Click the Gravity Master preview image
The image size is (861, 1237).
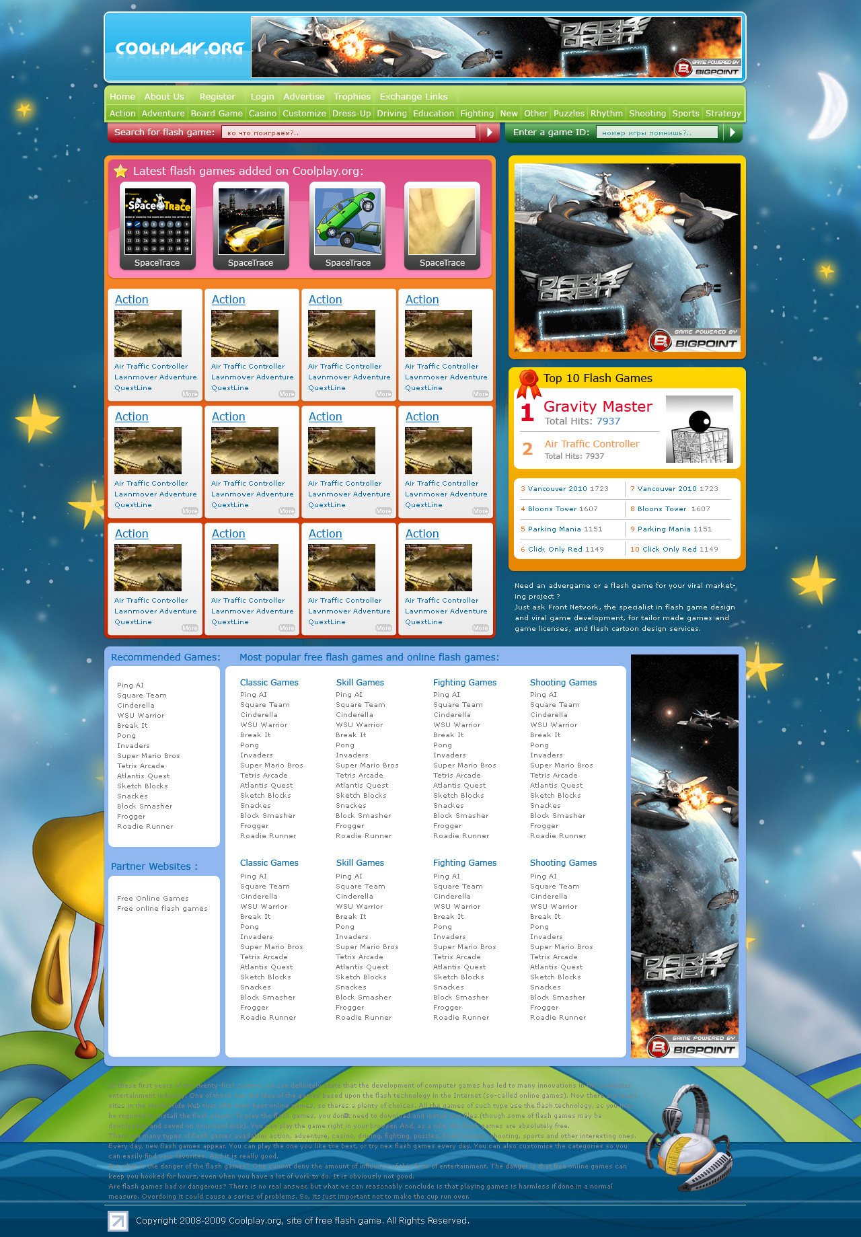[x=700, y=429]
